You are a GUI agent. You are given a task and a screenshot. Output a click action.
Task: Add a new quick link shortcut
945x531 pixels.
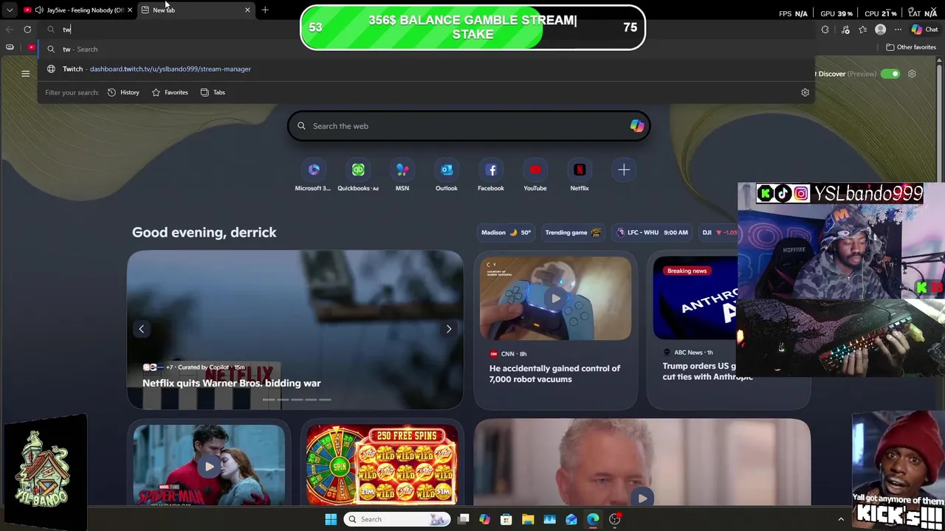point(624,170)
